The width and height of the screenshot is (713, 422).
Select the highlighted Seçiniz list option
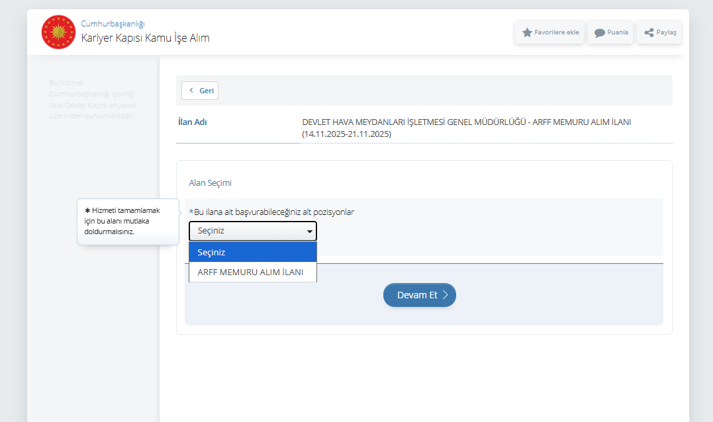coord(252,252)
